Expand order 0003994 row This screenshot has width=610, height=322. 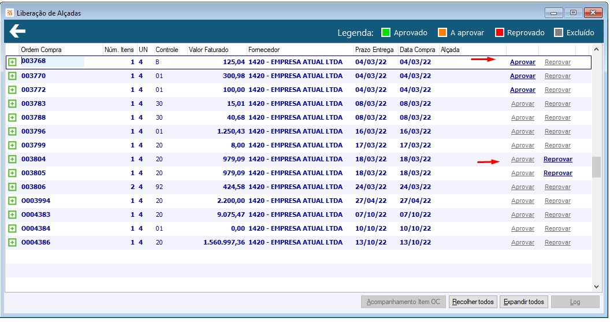click(12, 201)
